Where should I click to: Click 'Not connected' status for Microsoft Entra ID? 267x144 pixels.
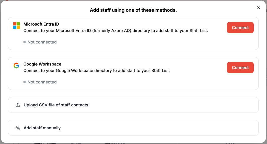pos(42,42)
